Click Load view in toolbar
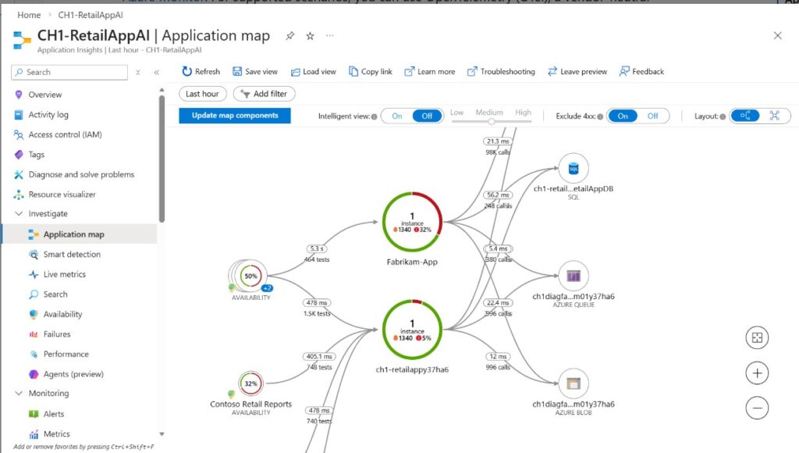Viewport: 799px width, 453px height. click(x=314, y=71)
